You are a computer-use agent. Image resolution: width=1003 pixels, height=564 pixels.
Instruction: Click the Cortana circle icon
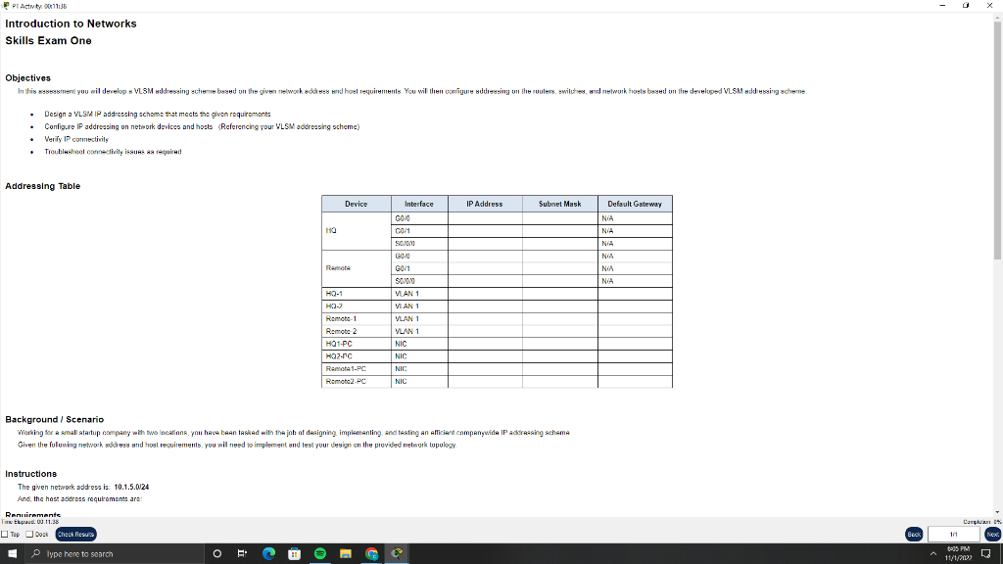(x=216, y=554)
